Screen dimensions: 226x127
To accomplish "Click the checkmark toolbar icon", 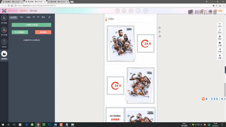I will click(138, 11).
